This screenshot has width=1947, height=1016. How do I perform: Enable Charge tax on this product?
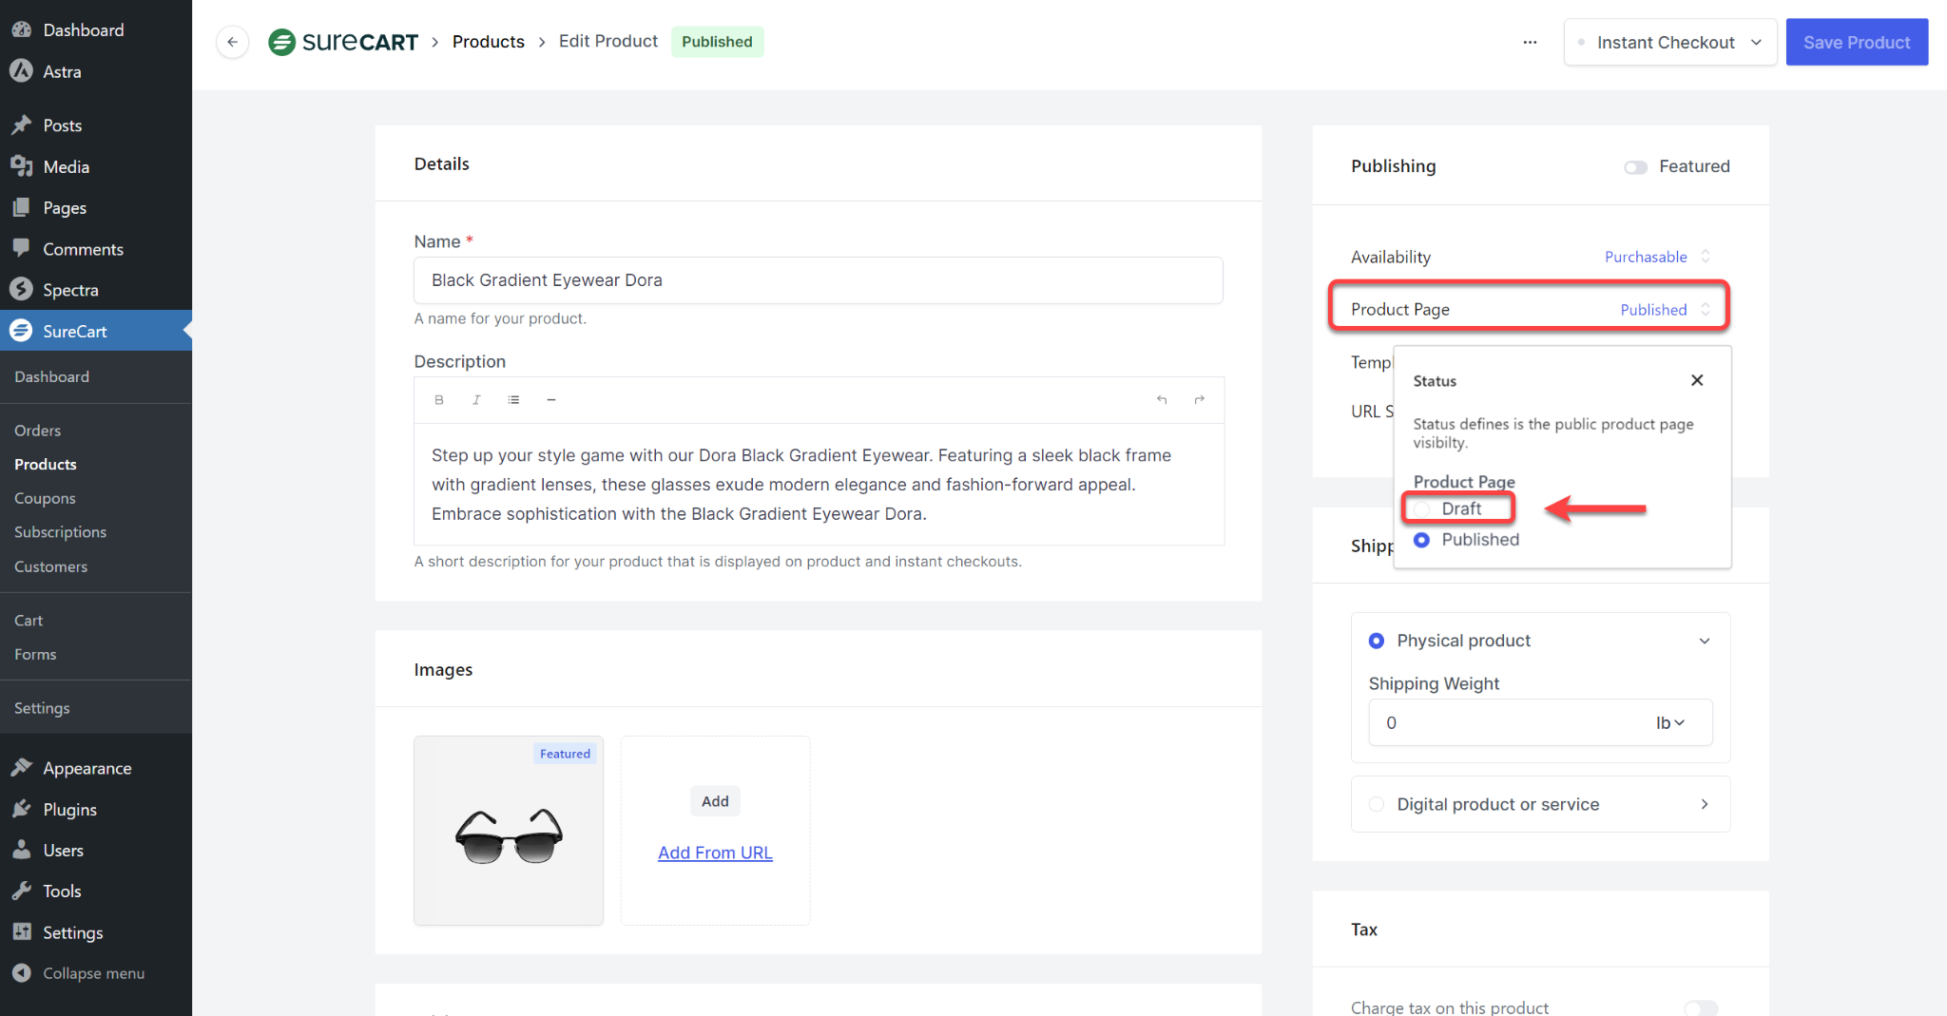[1701, 1007]
